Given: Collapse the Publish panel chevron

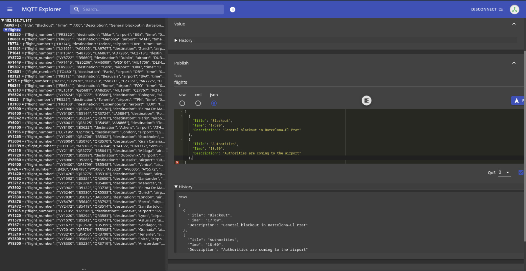Looking at the screenshot, I should pyautogui.click(x=514, y=63).
